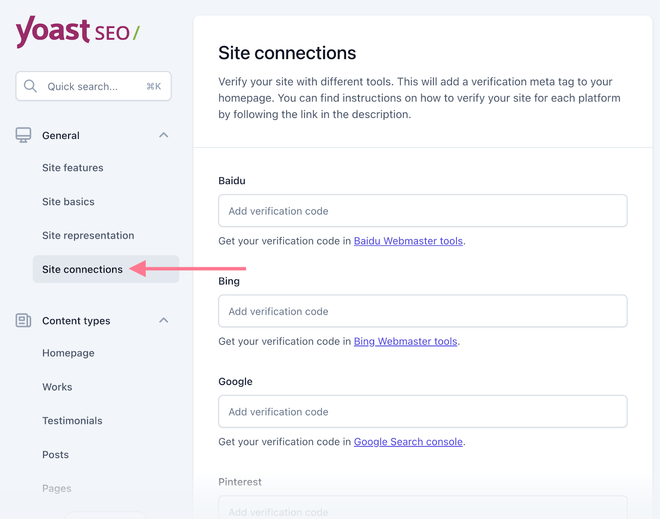Image resolution: width=660 pixels, height=519 pixels.
Task: Click the Yoast SEO logo
Action: (x=78, y=32)
